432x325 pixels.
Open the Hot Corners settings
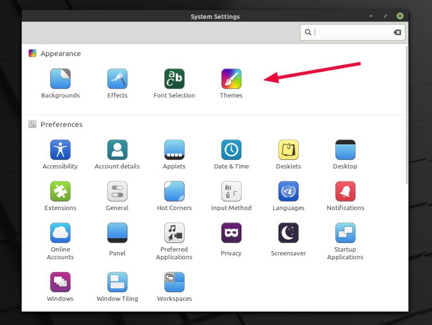pyautogui.click(x=174, y=195)
